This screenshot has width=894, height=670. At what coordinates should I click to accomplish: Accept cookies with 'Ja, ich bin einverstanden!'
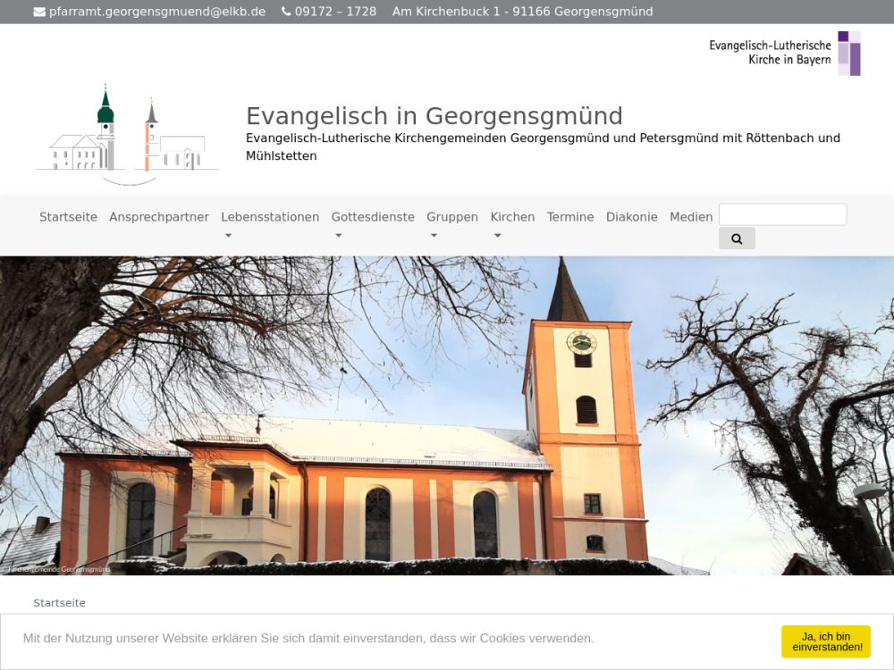[x=825, y=641]
